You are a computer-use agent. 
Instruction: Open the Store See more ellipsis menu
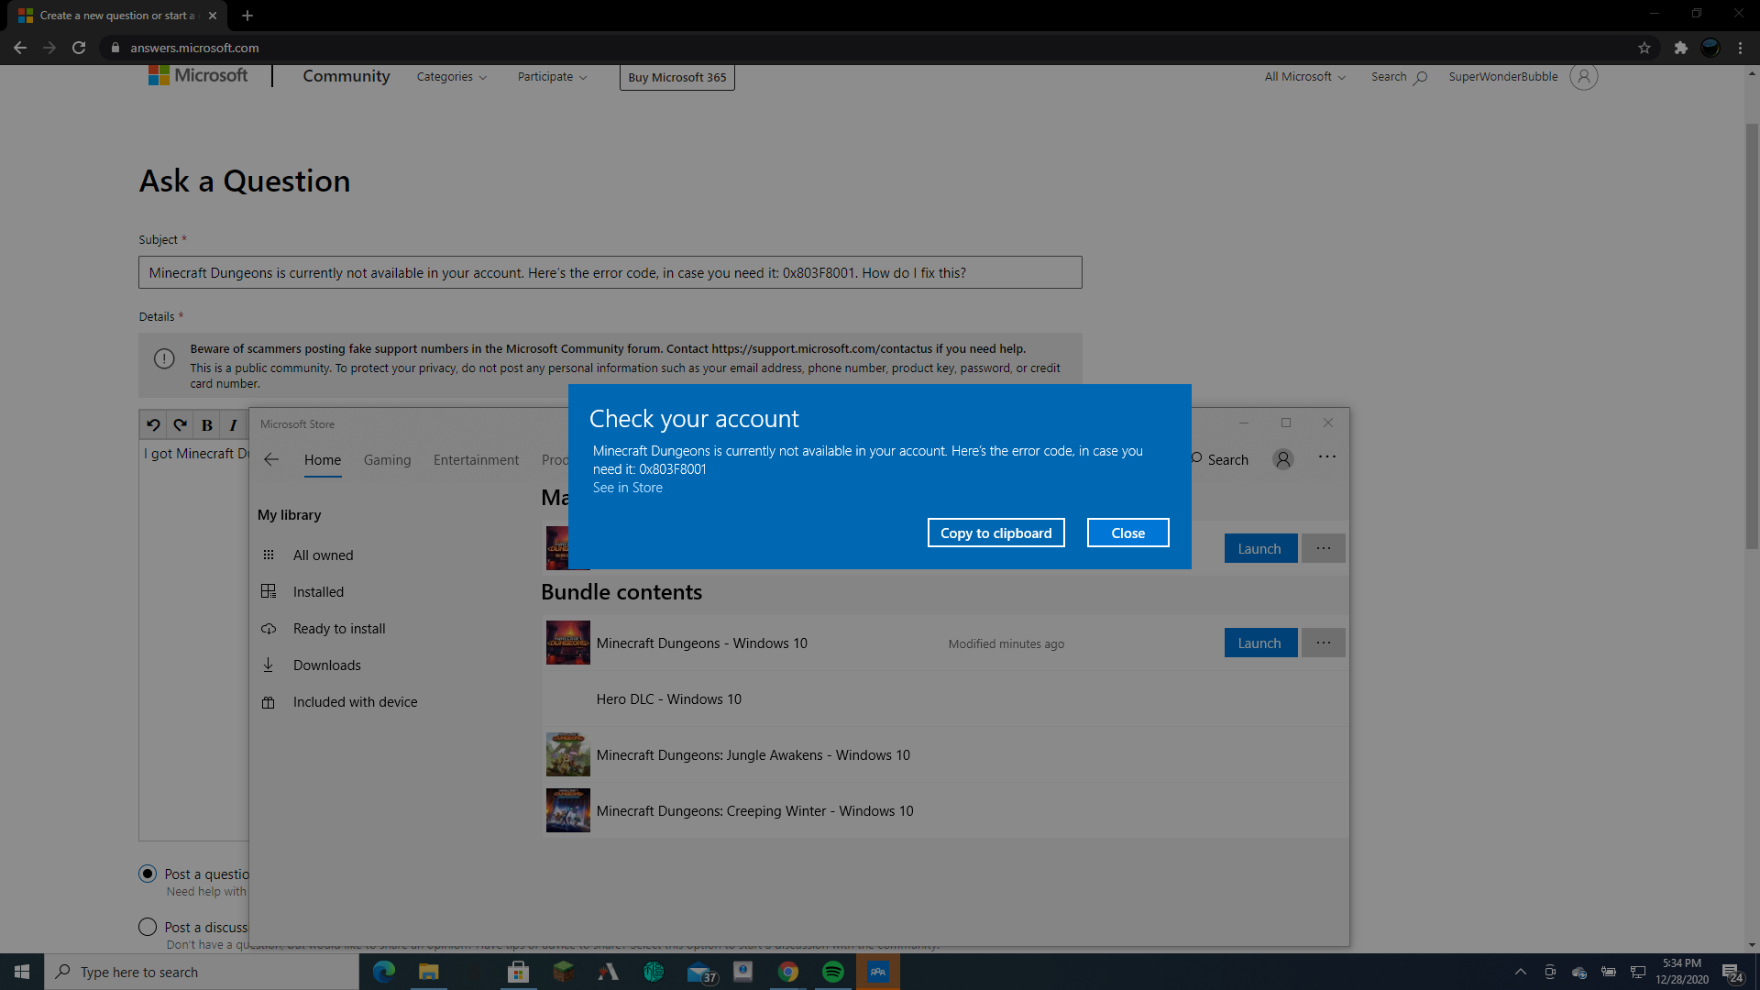(x=1326, y=456)
